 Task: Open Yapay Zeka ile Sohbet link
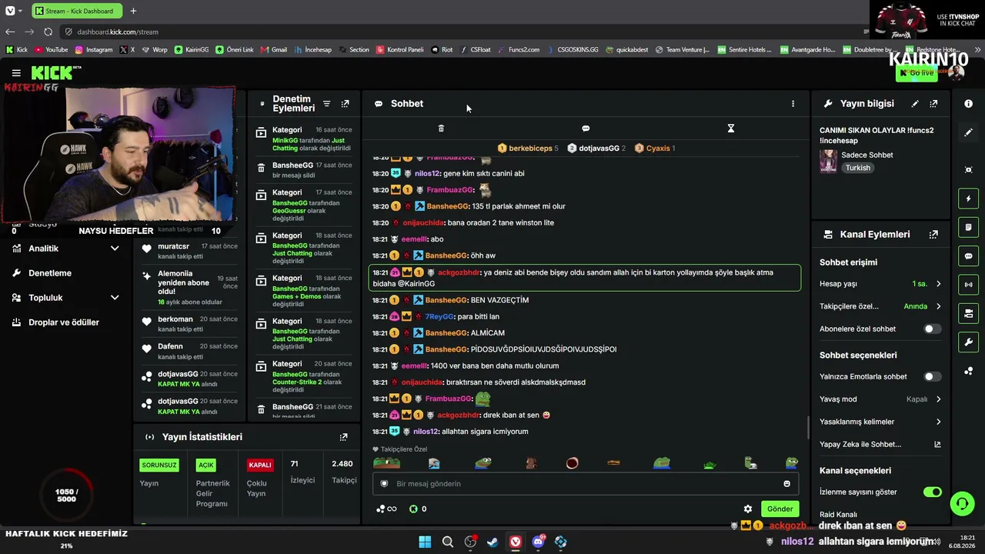coord(880,445)
